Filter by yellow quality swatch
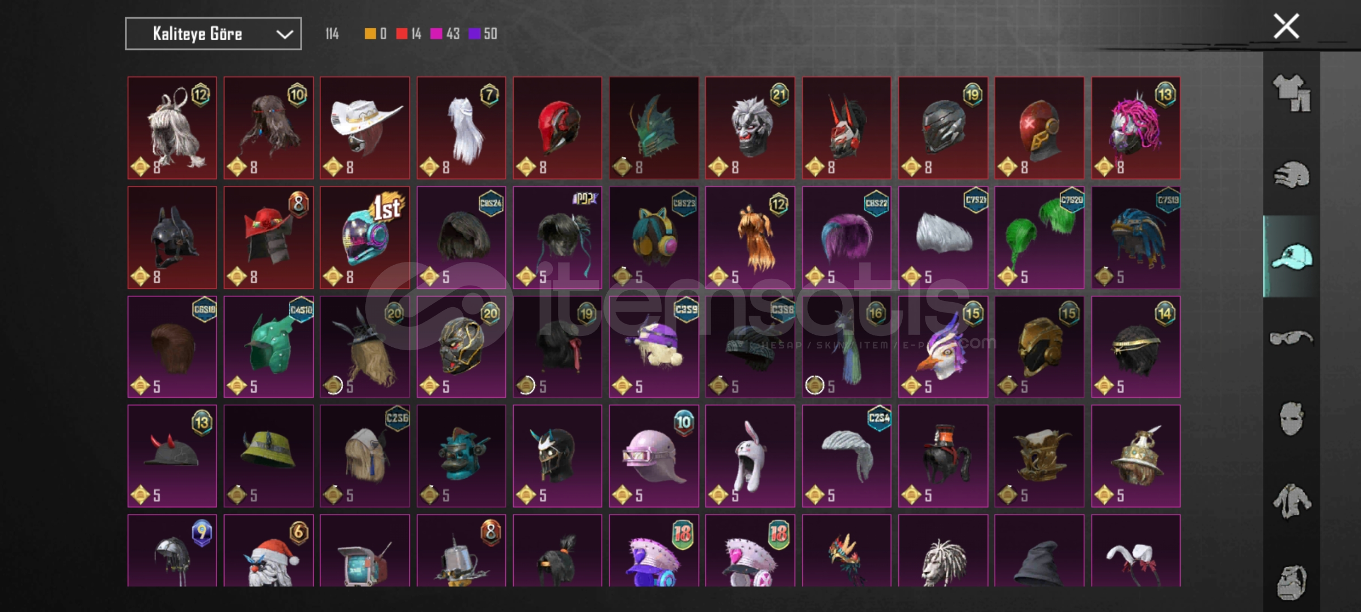Viewport: 1361px width, 612px height. pos(370,34)
